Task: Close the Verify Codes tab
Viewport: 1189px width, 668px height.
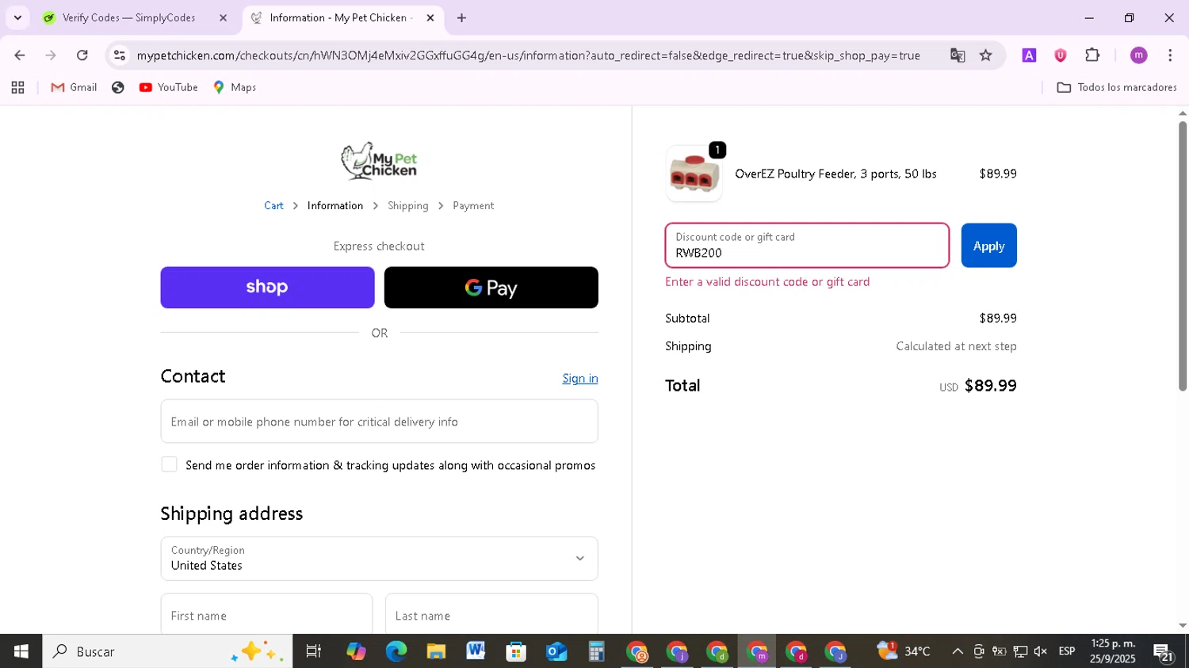Action: click(223, 17)
